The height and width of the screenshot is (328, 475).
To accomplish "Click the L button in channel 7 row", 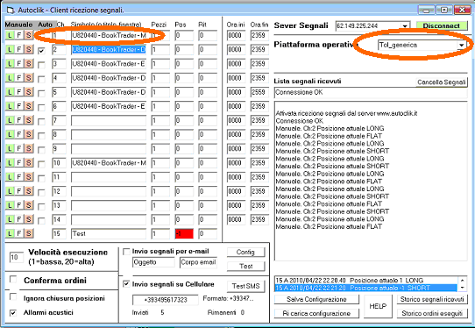I will tap(10, 120).
